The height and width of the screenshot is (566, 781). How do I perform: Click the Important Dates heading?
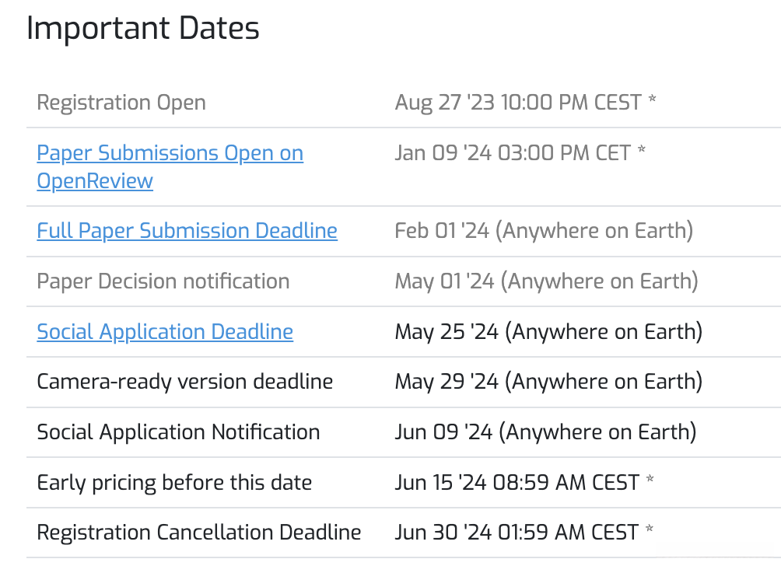142,29
